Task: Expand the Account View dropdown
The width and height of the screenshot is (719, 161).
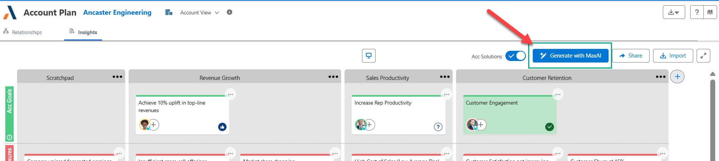Action: pyautogui.click(x=200, y=13)
